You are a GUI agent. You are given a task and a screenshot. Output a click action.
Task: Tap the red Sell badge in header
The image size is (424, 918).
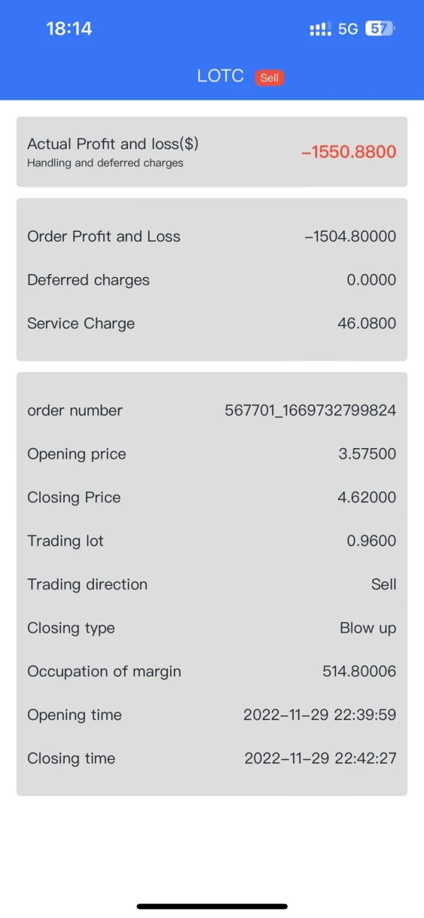(269, 78)
